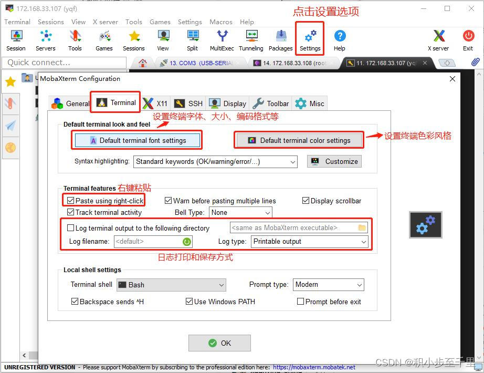
Task: Open the sidebar orange globe icon
Action: (10, 148)
